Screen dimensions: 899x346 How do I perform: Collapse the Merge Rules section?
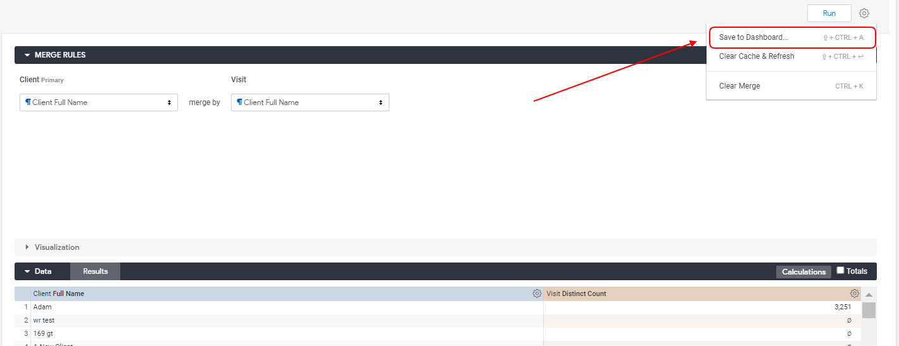point(27,55)
